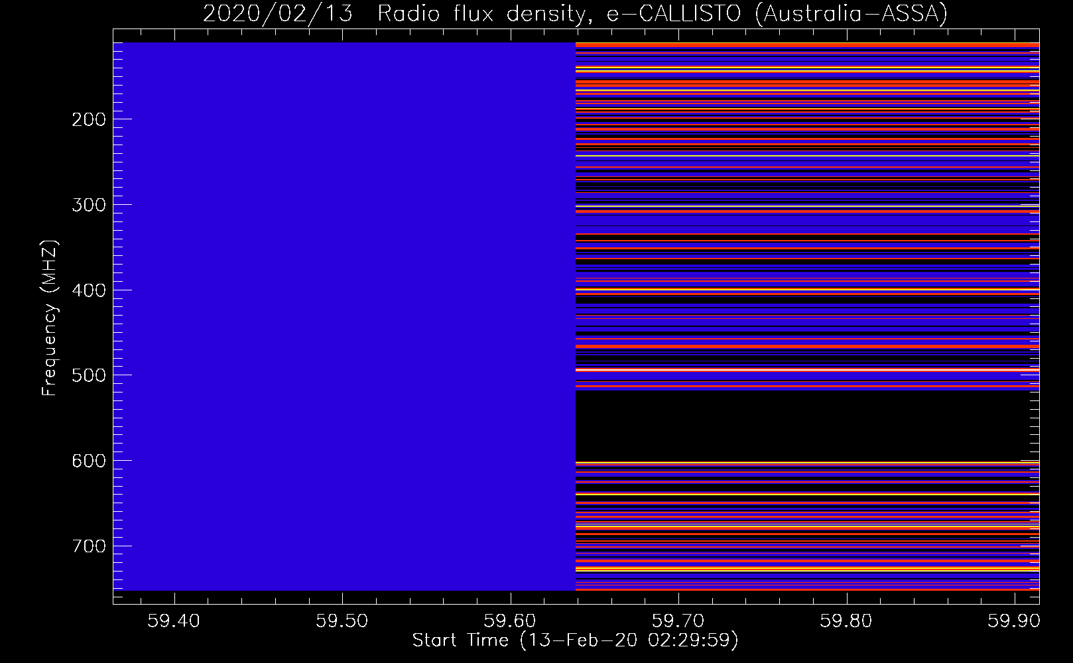Click the "Frequency (MHZ)" axis label

tap(50, 318)
